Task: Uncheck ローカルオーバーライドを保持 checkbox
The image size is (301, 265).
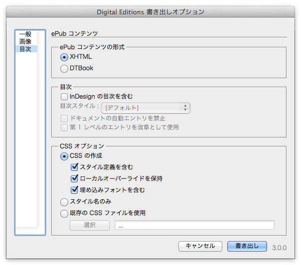Action: (x=74, y=178)
